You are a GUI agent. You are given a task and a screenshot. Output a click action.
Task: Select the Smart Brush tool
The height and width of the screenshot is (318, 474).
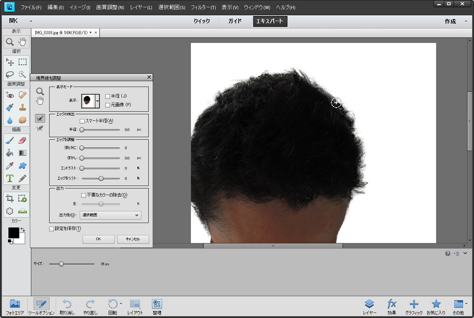click(x=10, y=107)
